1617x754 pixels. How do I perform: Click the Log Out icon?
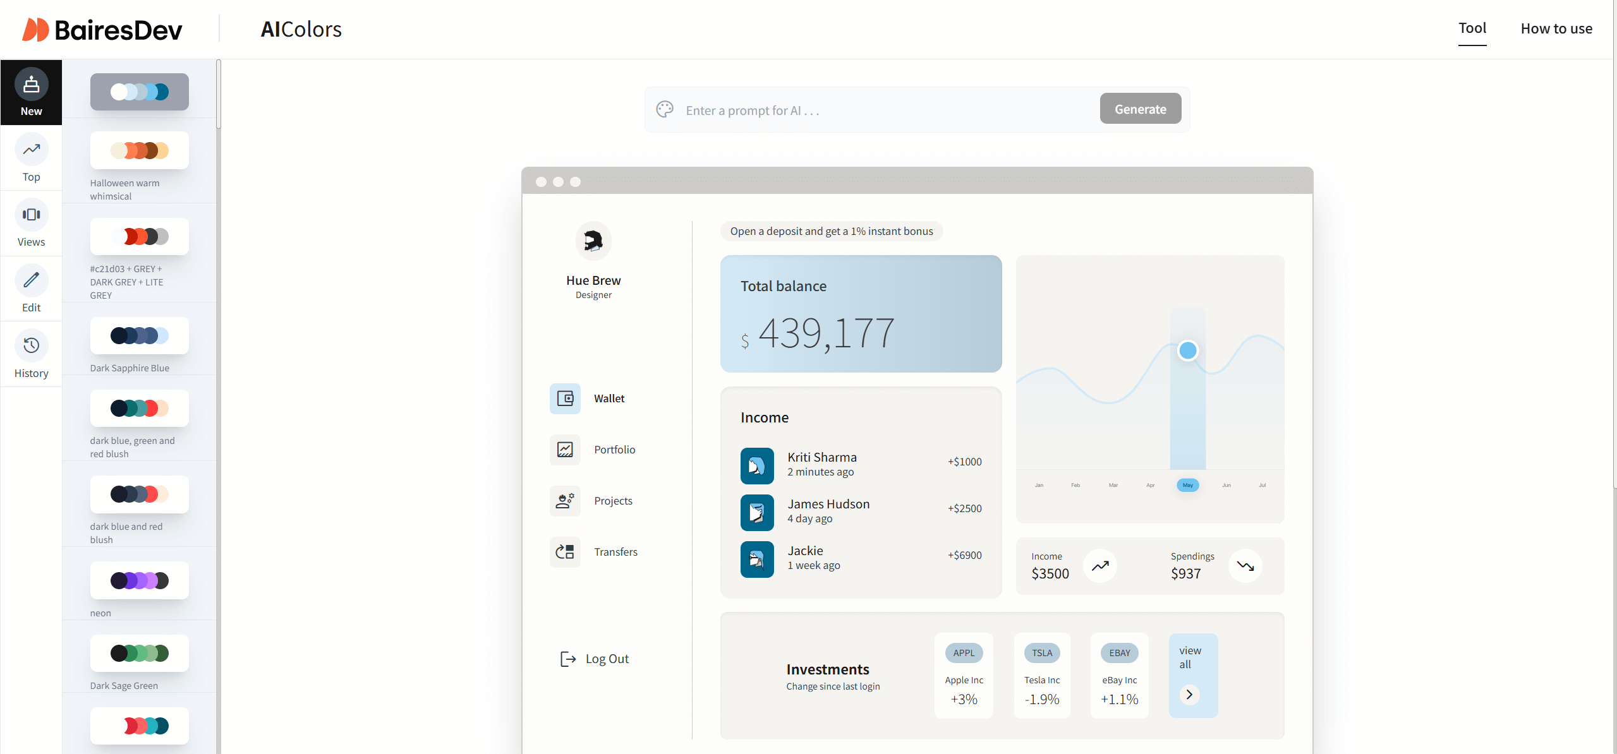point(568,659)
